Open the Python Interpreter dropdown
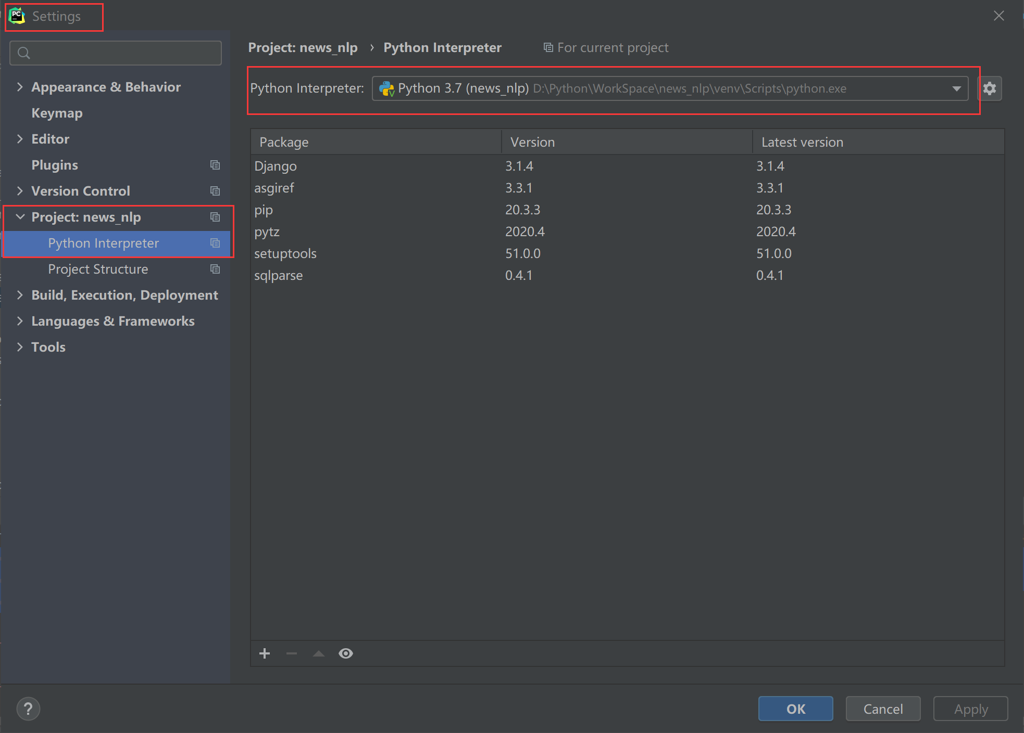This screenshot has width=1024, height=733. [x=956, y=88]
